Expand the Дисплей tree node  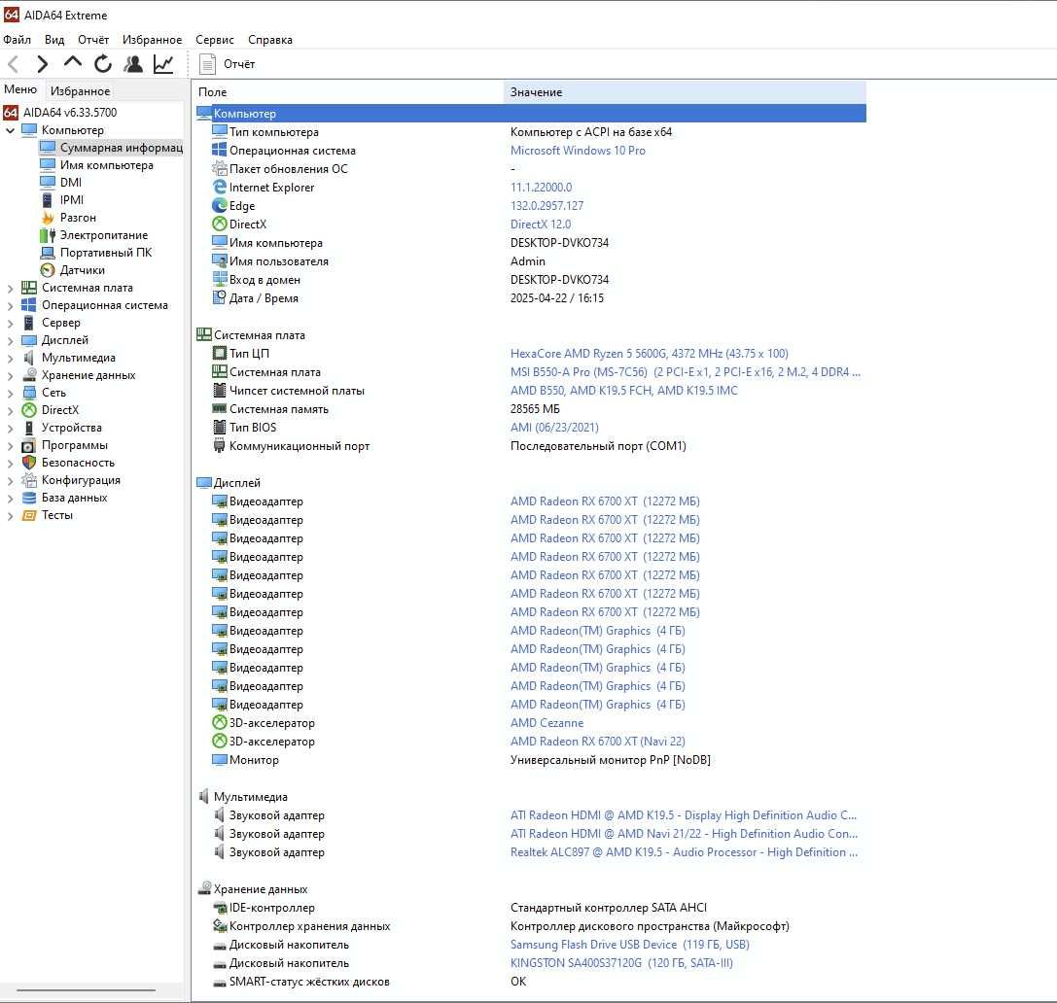point(10,340)
